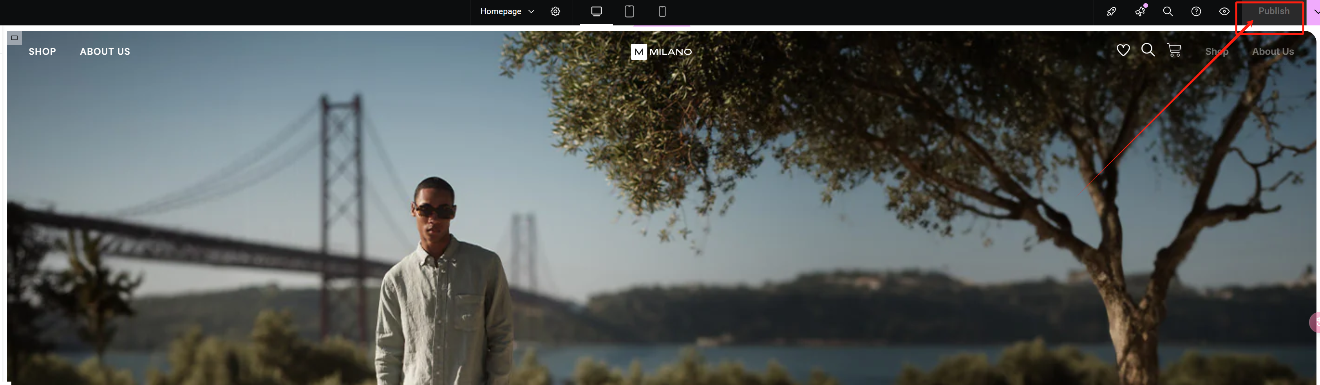
Task: Expand the publish options arrow
Action: pos(1315,11)
